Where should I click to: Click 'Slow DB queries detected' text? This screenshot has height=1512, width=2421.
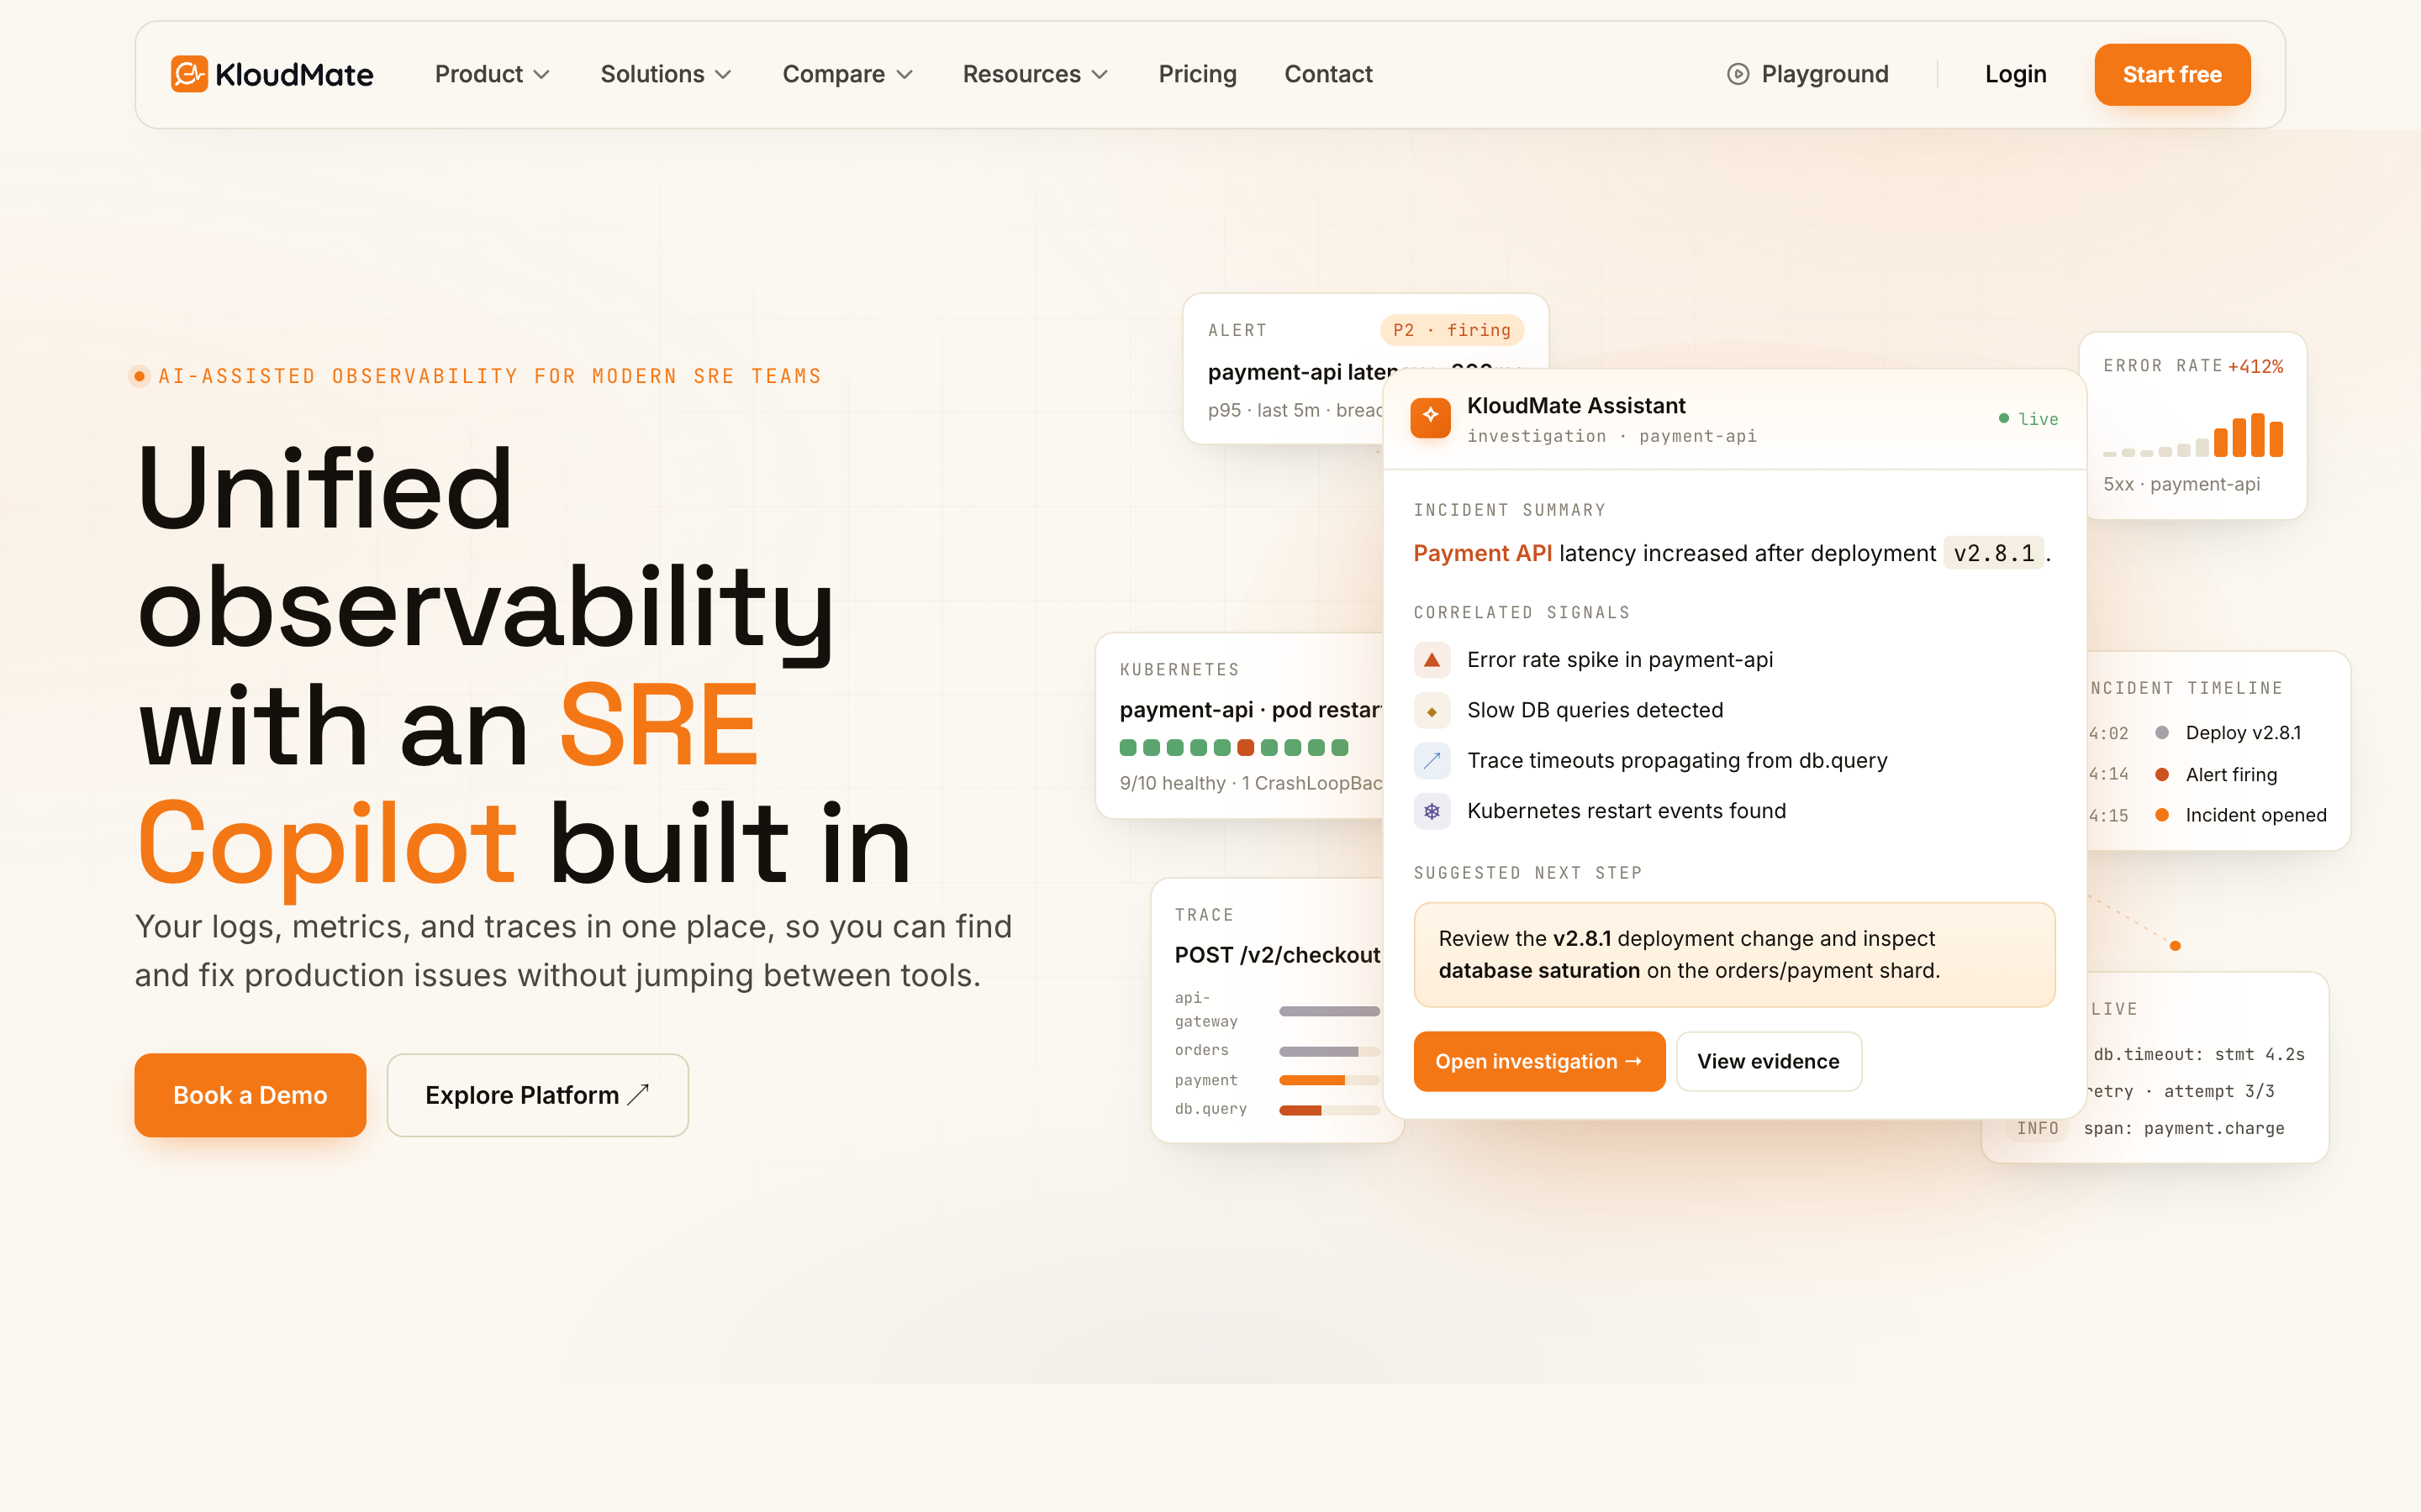click(x=1595, y=710)
